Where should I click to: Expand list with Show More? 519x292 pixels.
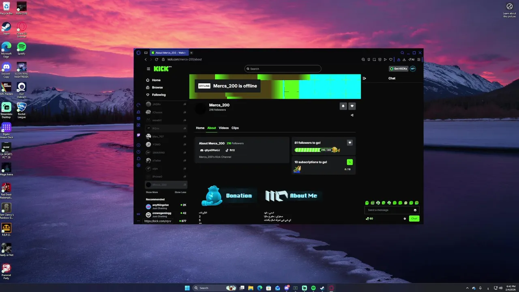pyautogui.click(x=152, y=192)
